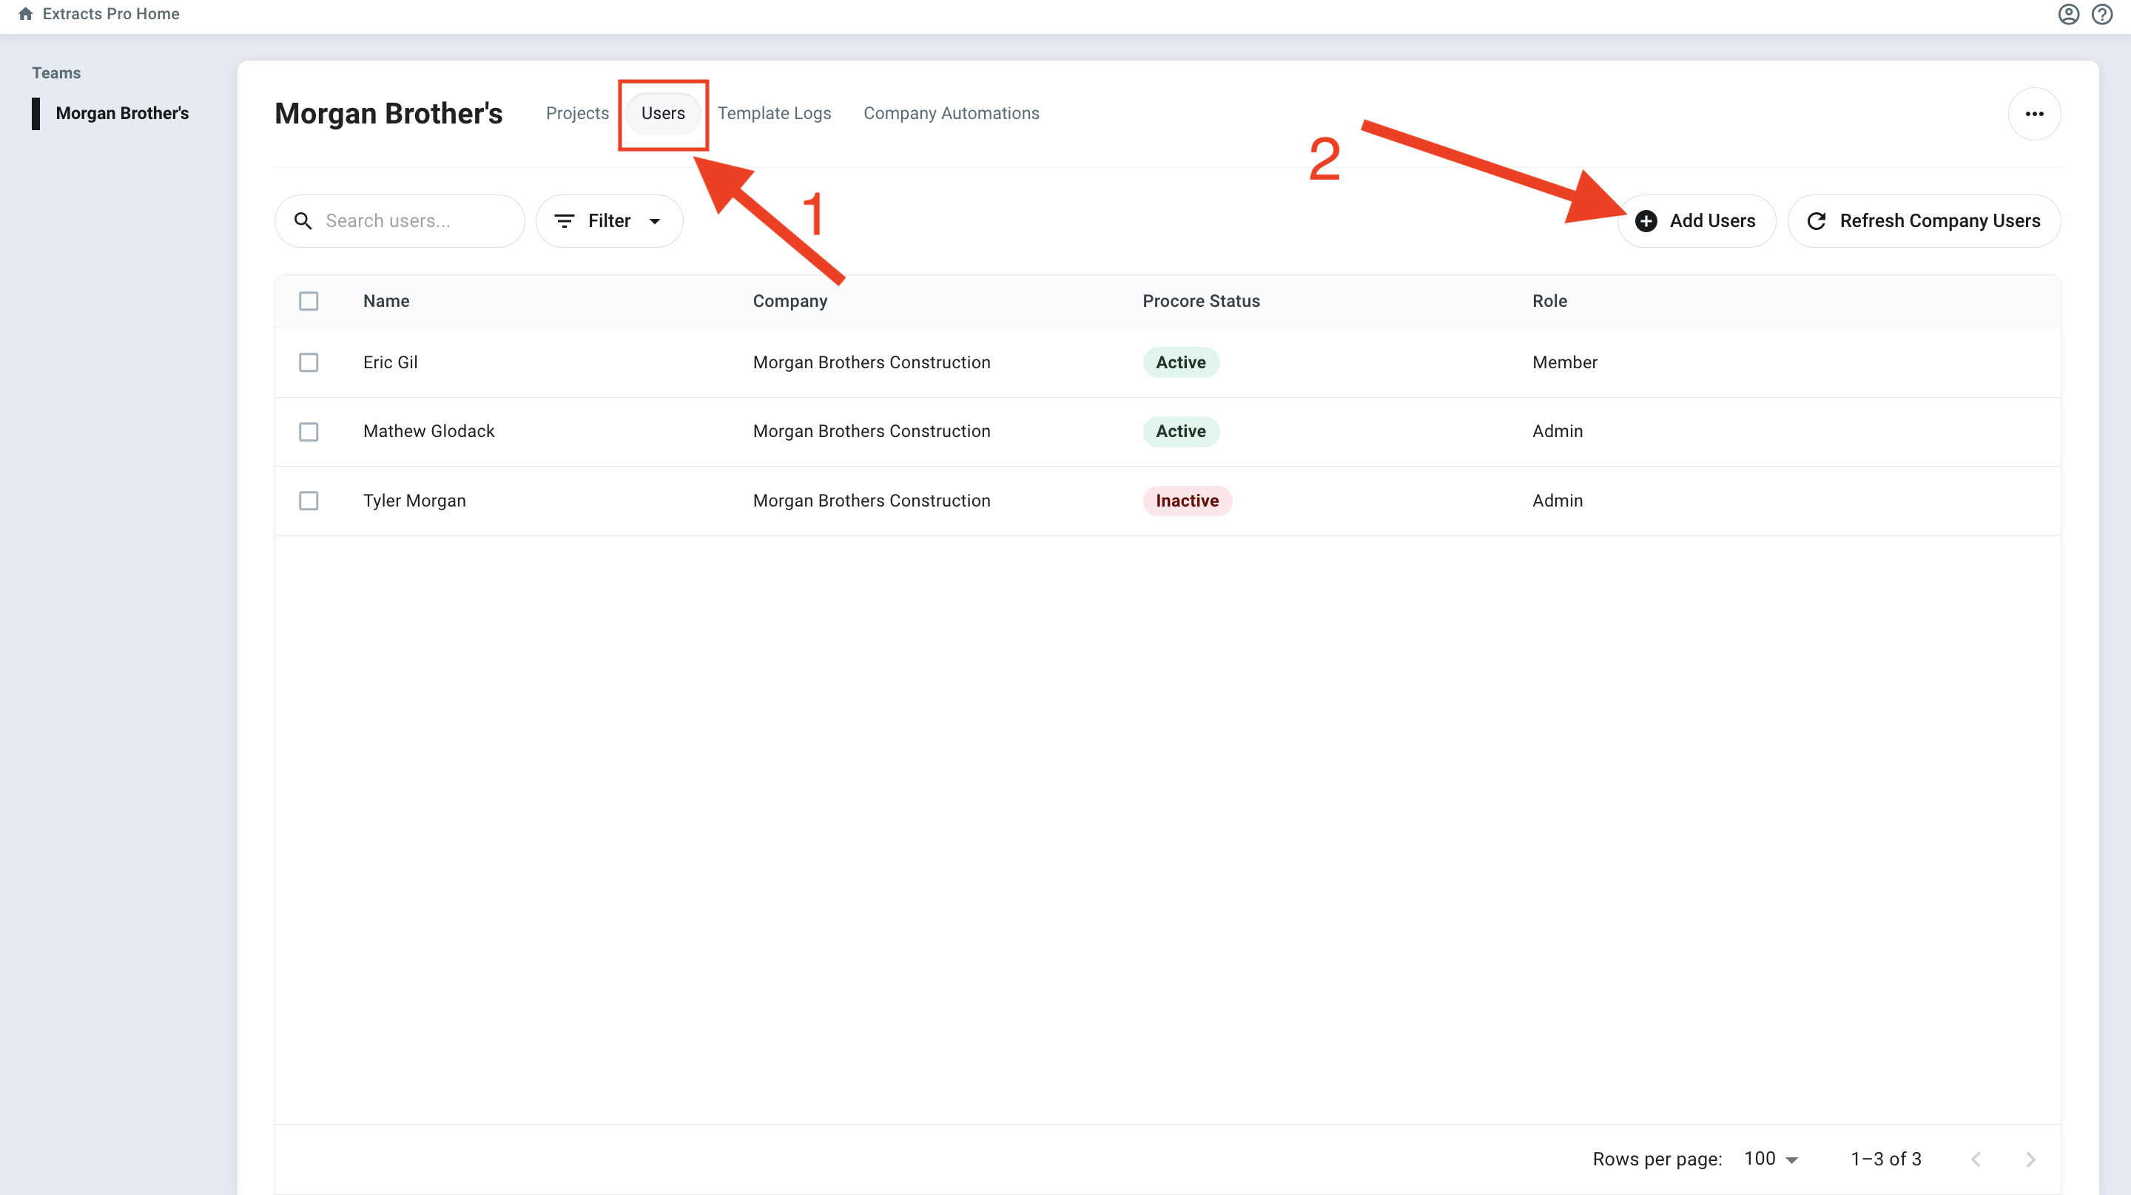
Task: Click the filter funnel icon
Action: pos(565,221)
